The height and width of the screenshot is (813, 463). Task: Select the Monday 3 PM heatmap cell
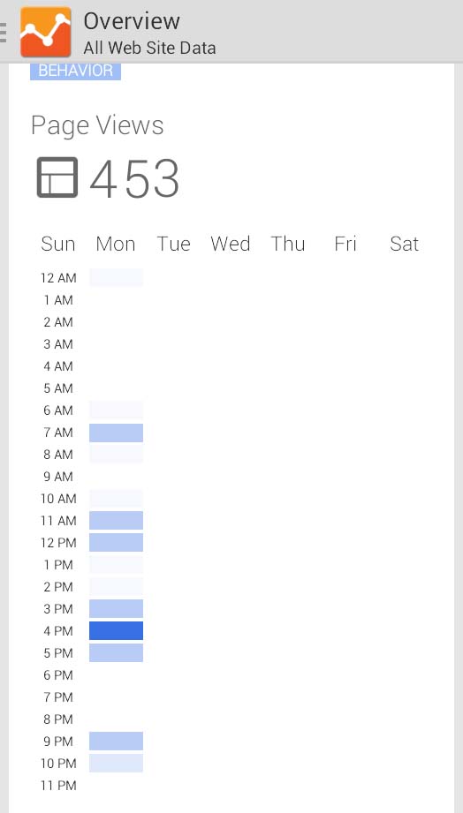point(117,609)
